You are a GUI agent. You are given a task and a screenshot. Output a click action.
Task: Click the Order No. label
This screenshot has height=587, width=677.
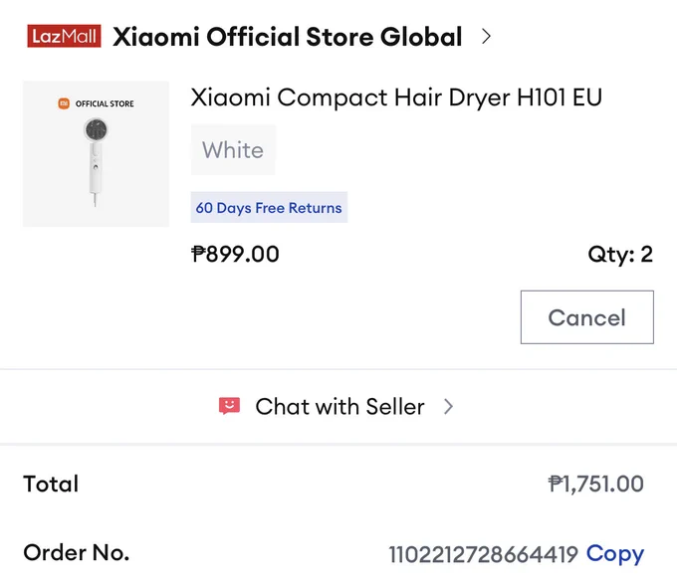(x=77, y=553)
